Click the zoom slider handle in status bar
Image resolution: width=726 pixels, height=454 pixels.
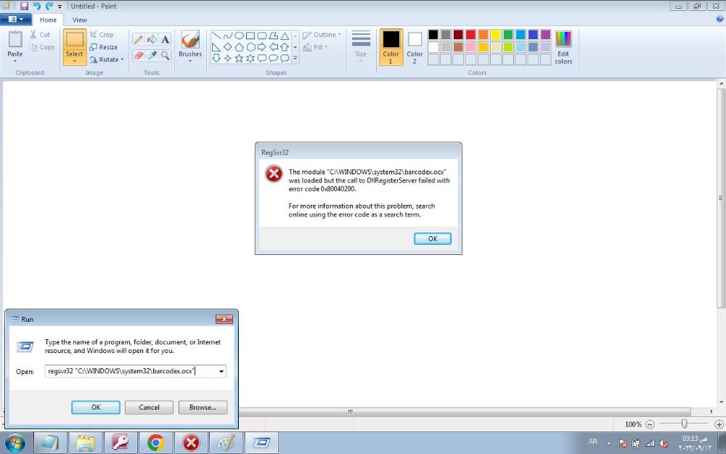pyautogui.click(x=684, y=424)
